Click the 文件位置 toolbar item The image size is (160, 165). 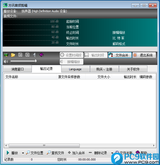click(35, 153)
